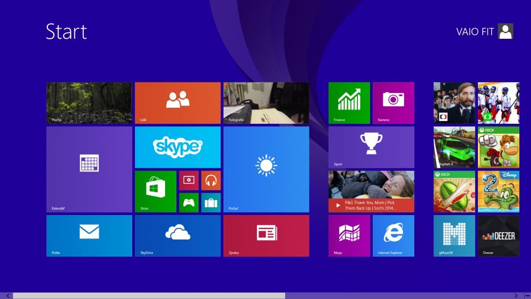Open the Fotografie photos tile
531x299 pixels.
266,103
